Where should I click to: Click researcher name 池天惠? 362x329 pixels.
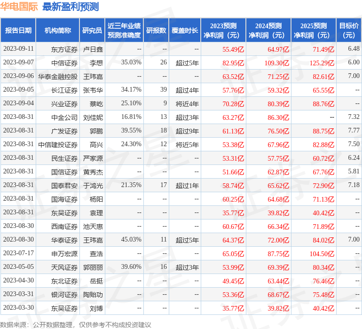(x=93, y=227)
